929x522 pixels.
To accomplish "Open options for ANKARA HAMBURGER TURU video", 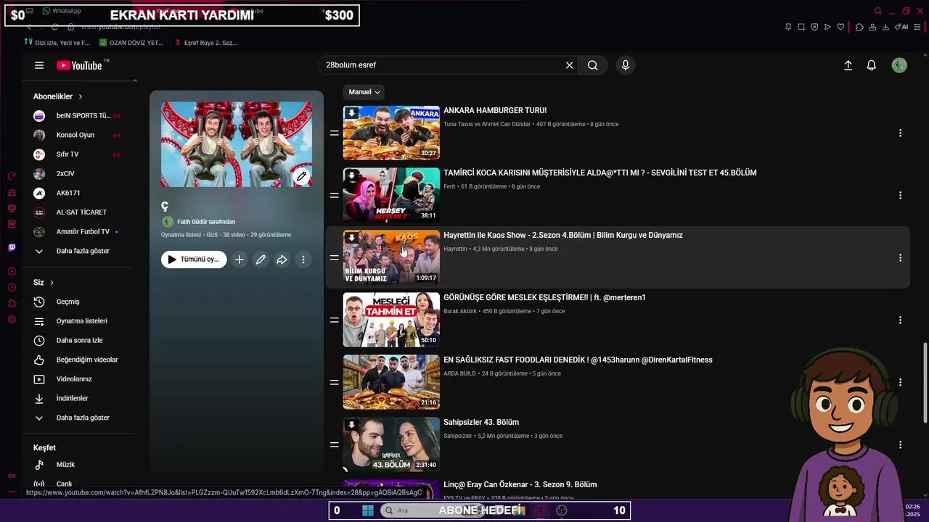I will tap(900, 133).
